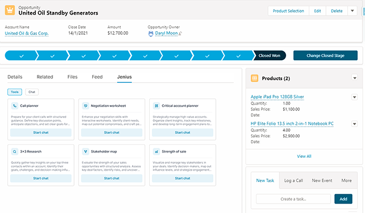The image size is (365, 213).
Task: Click View All products link
Action: tap(304, 156)
